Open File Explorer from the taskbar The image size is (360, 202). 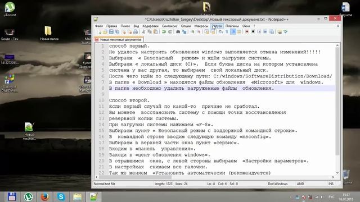pos(78,197)
